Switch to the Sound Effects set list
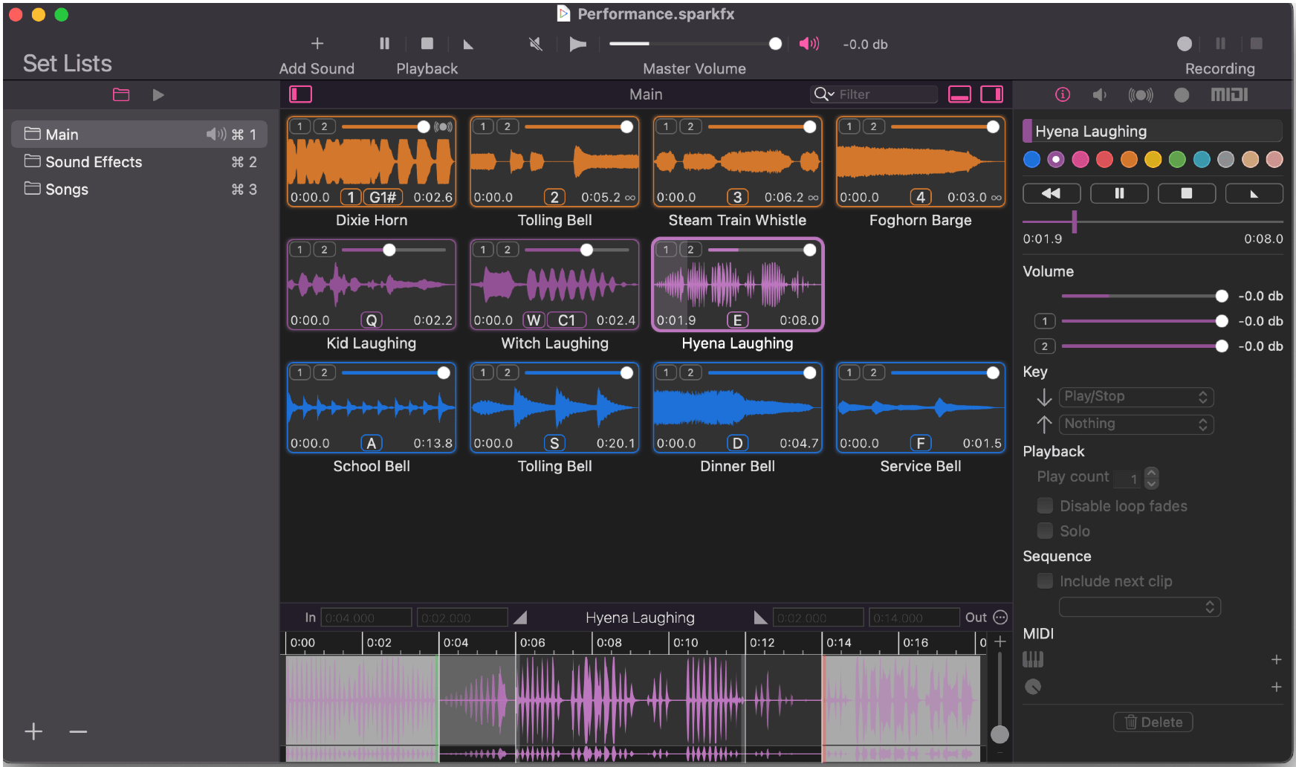Viewport: 1296px width, 767px height. click(x=94, y=161)
